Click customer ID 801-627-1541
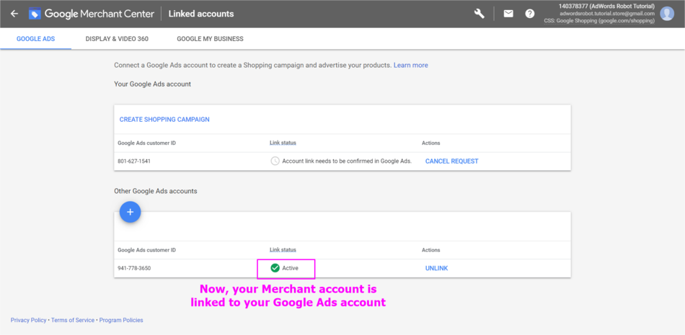685x335 pixels. (x=134, y=161)
